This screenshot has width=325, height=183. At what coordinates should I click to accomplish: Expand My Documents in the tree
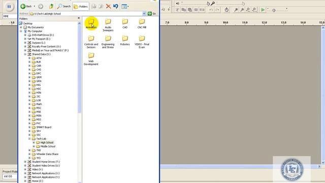tap(21, 27)
